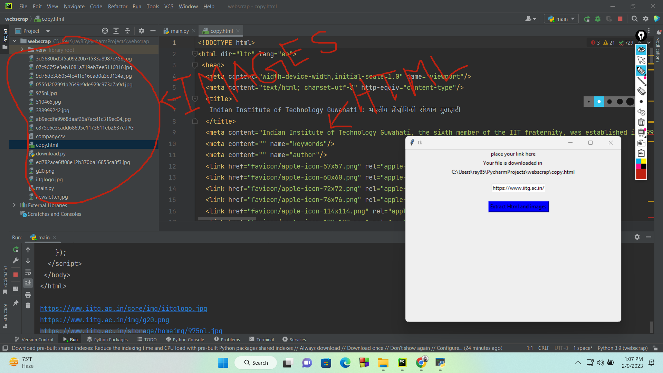Start the debugger with the bug icon
This screenshot has width=663, height=373.
pos(598,19)
